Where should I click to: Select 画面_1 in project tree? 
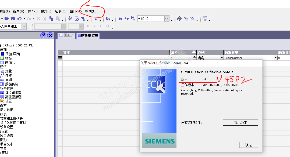[10, 63]
